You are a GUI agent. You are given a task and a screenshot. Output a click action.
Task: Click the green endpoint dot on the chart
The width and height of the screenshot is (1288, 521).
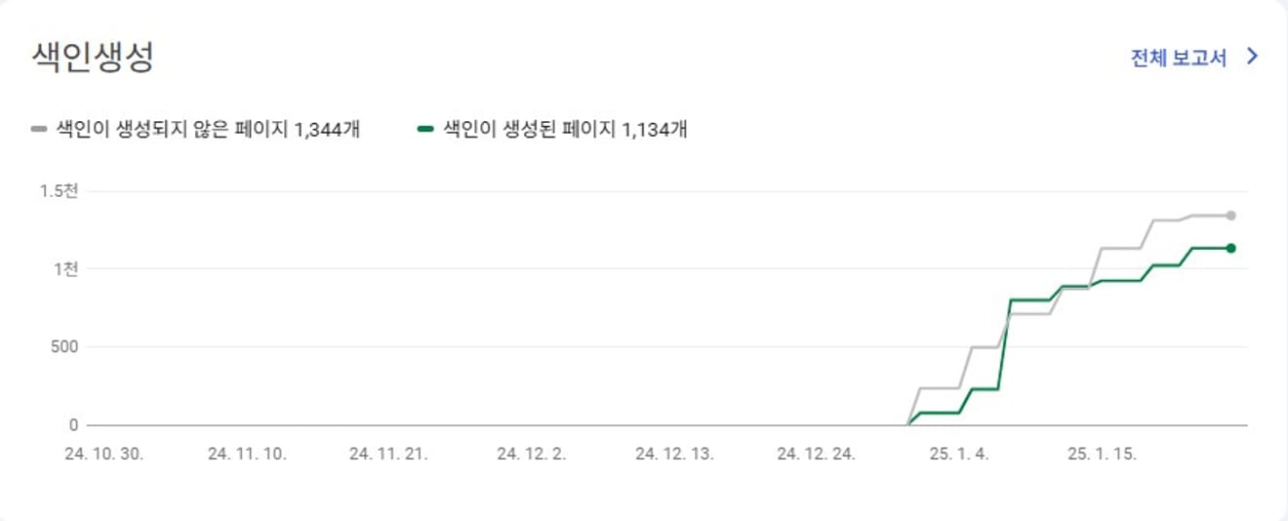[x=1231, y=248]
